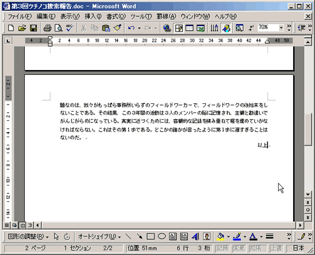The image size is (315, 255).
Task: Expand the Undo history dropdown arrow
Action: pyautogui.click(x=139, y=28)
